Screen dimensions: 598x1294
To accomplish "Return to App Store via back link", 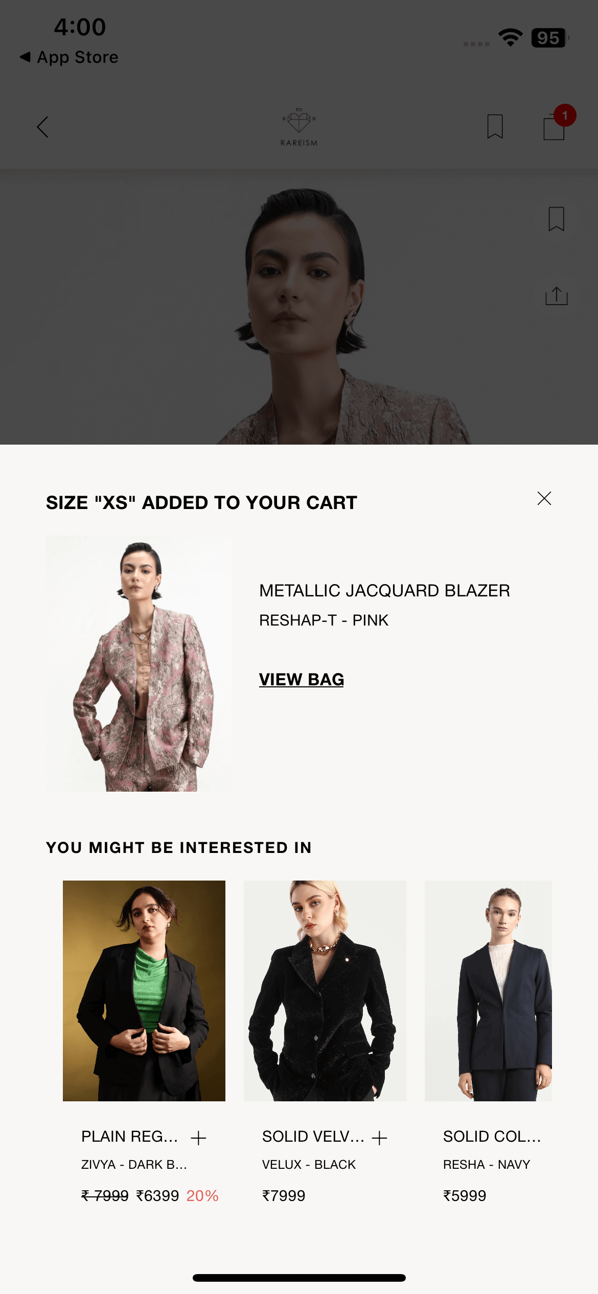I will coord(69,57).
